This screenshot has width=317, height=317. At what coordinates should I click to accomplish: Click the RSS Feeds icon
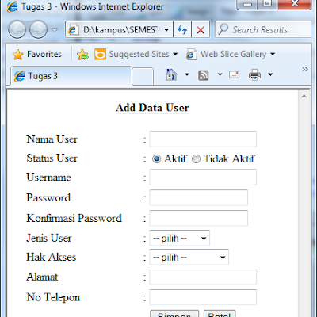tap(204, 75)
